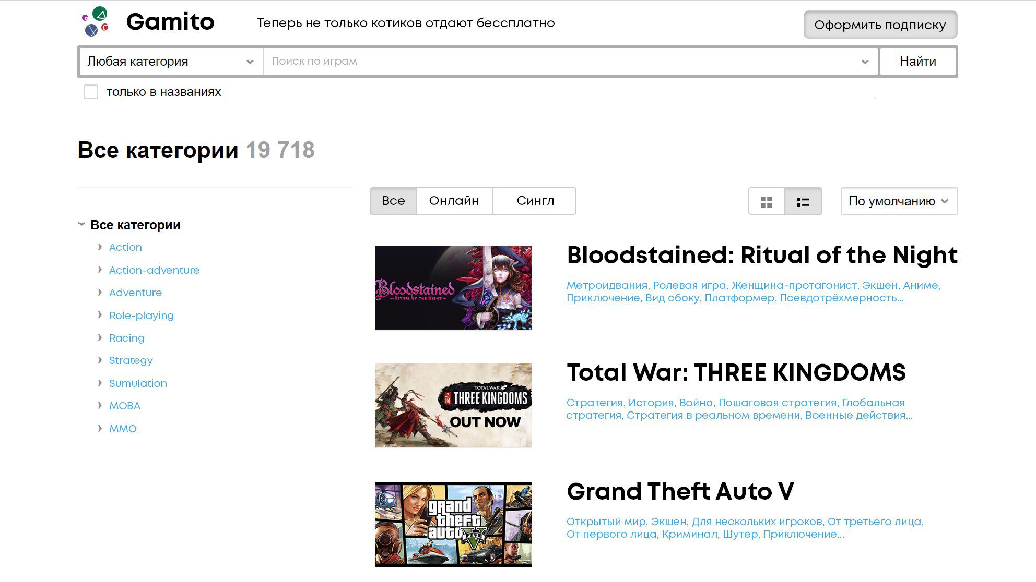Expand the Racing category chevron
1036x582 pixels.
100,337
